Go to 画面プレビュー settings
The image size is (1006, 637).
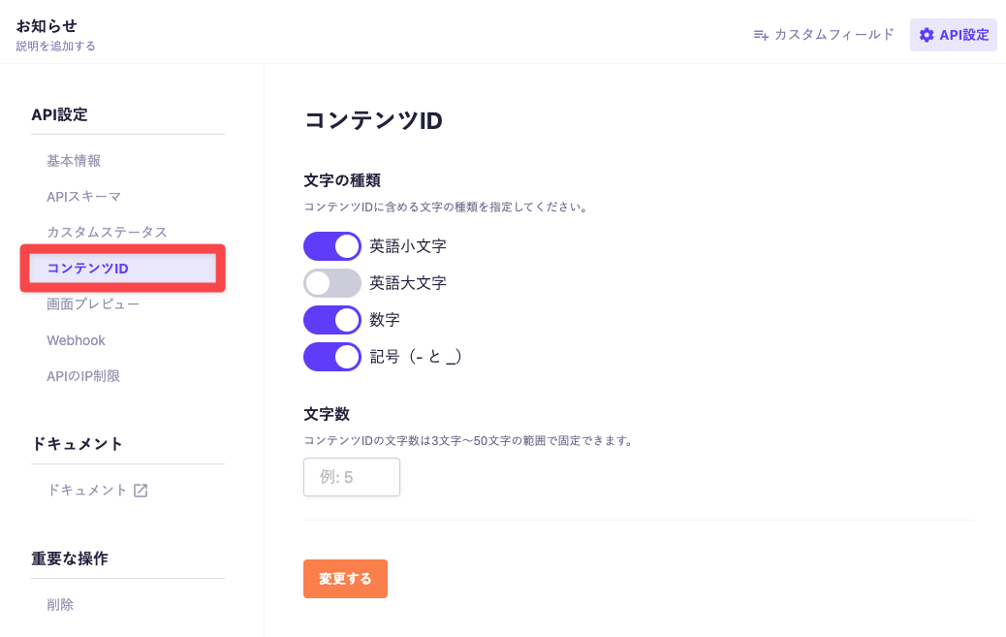point(91,304)
